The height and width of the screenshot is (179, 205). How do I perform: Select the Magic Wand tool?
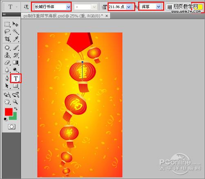pos(16,31)
